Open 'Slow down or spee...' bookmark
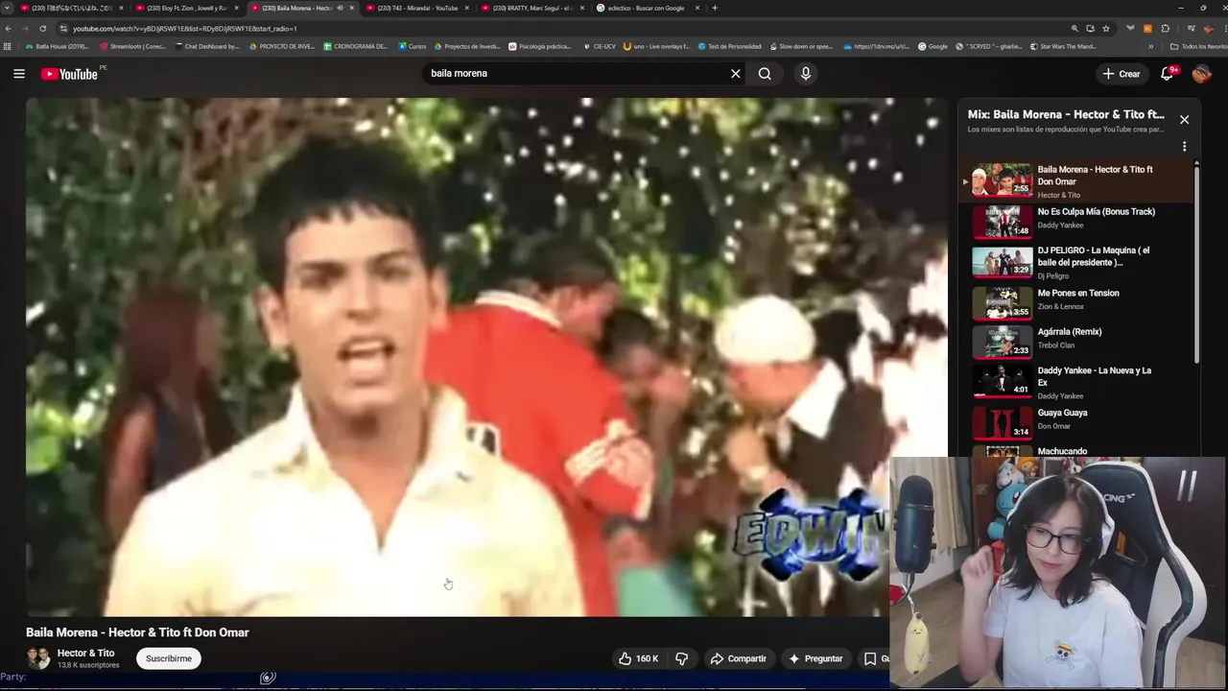 click(x=801, y=46)
